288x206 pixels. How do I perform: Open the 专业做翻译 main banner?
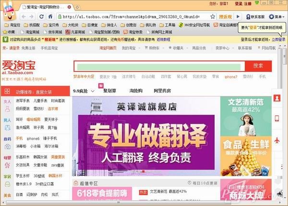[146, 136]
